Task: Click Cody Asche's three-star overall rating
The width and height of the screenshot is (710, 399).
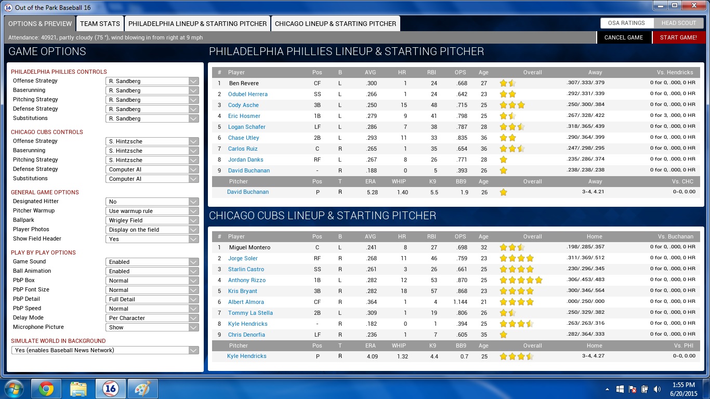Action: click(x=512, y=105)
